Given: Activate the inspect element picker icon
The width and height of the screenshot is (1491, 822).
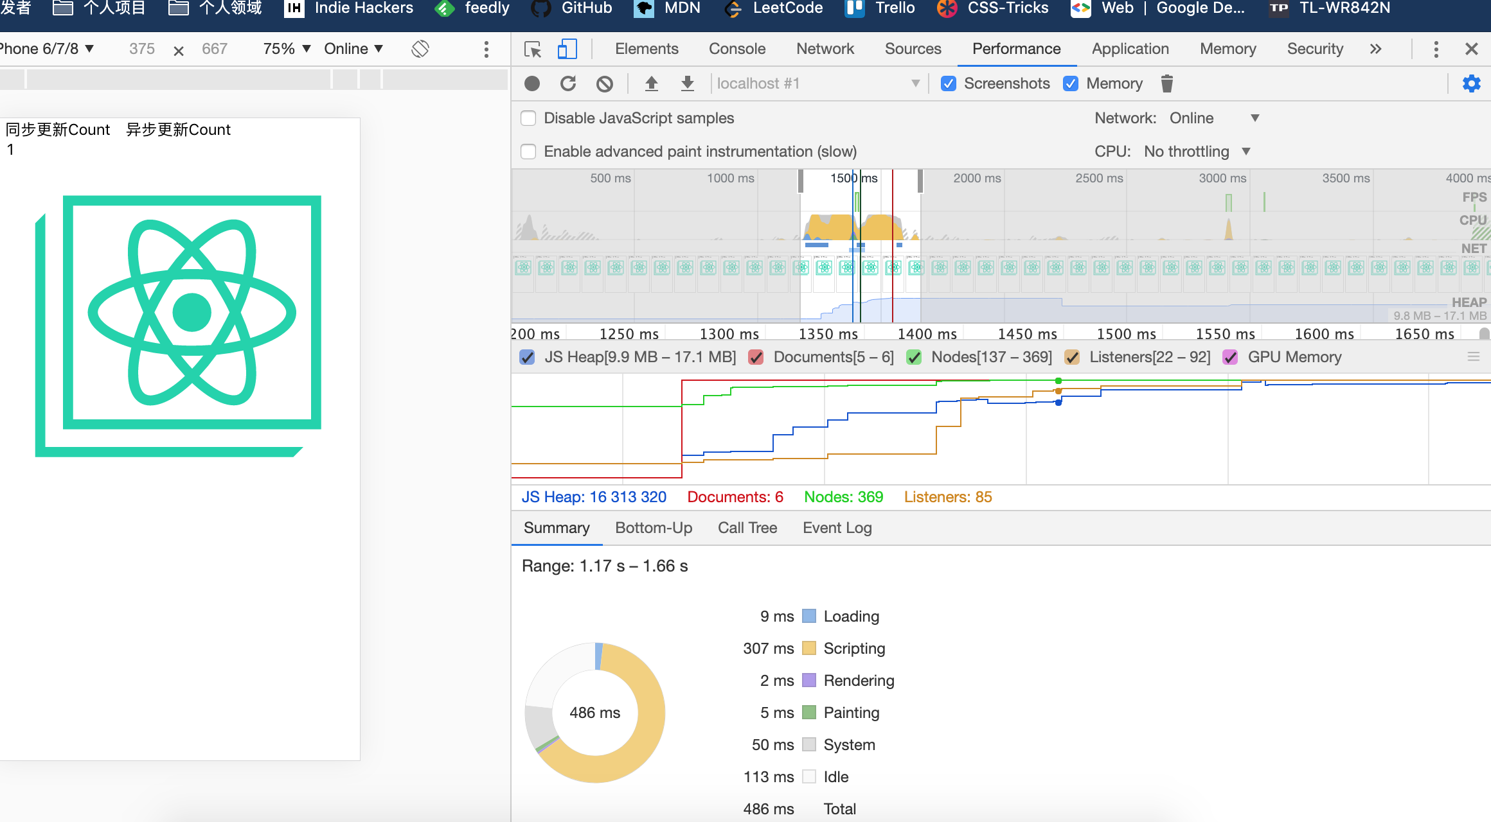Looking at the screenshot, I should pyautogui.click(x=533, y=49).
